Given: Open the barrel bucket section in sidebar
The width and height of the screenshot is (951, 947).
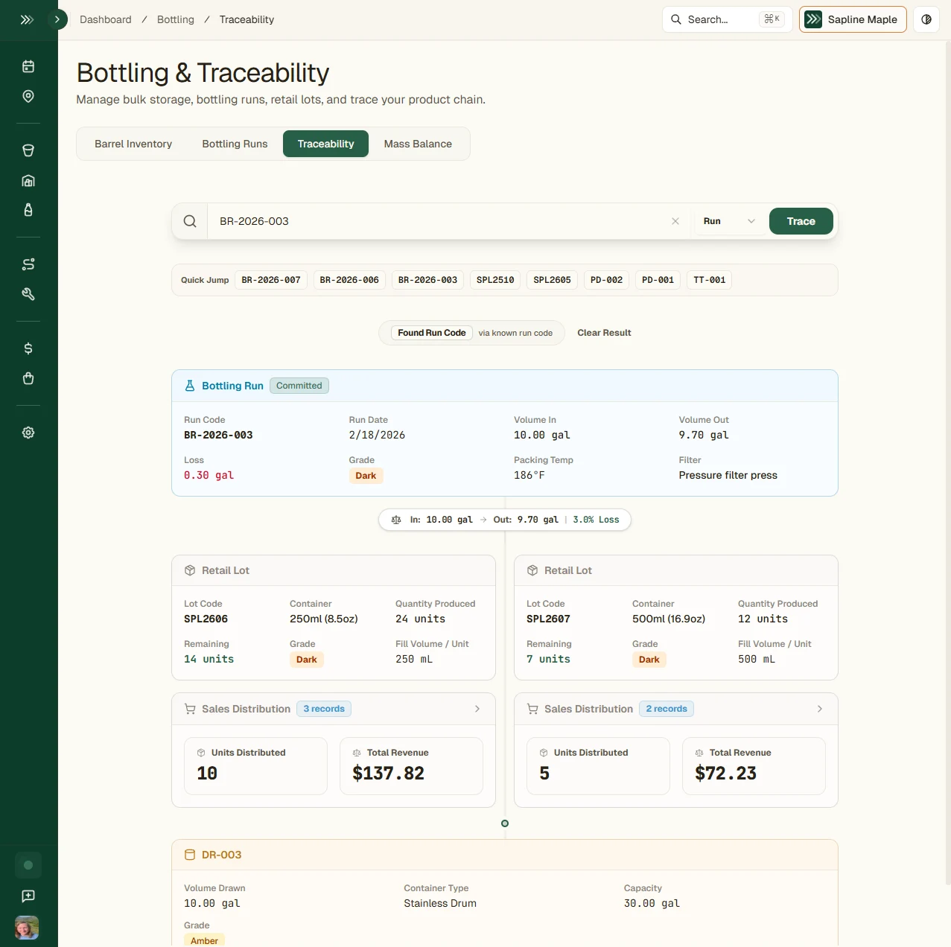Looking at the screenshot, I should point(28,150).
